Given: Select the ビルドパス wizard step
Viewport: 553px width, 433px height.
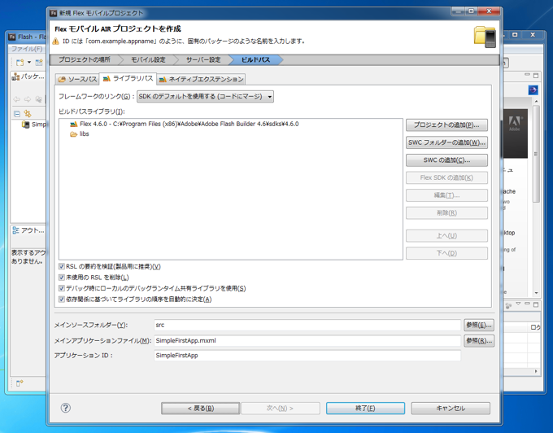Looking at the screenshot, I should 255,59.
